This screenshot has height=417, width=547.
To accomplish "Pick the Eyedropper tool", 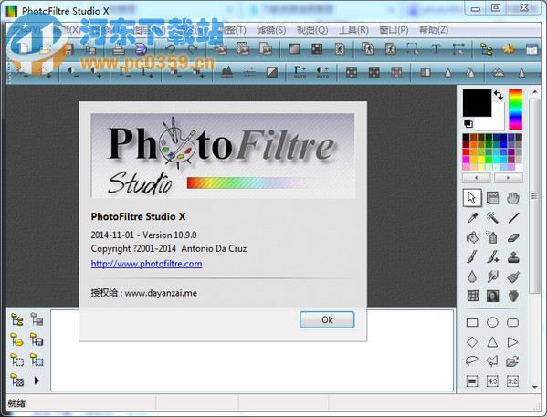I will (x=472, y=218).
